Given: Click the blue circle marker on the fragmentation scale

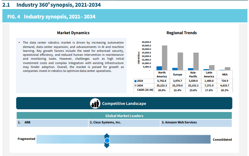Looking at the screenshot, I should click(107, 141).
